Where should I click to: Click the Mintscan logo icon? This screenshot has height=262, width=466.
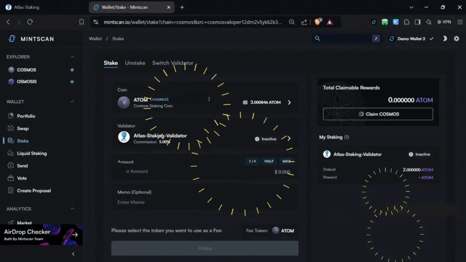tap(12, 39)
